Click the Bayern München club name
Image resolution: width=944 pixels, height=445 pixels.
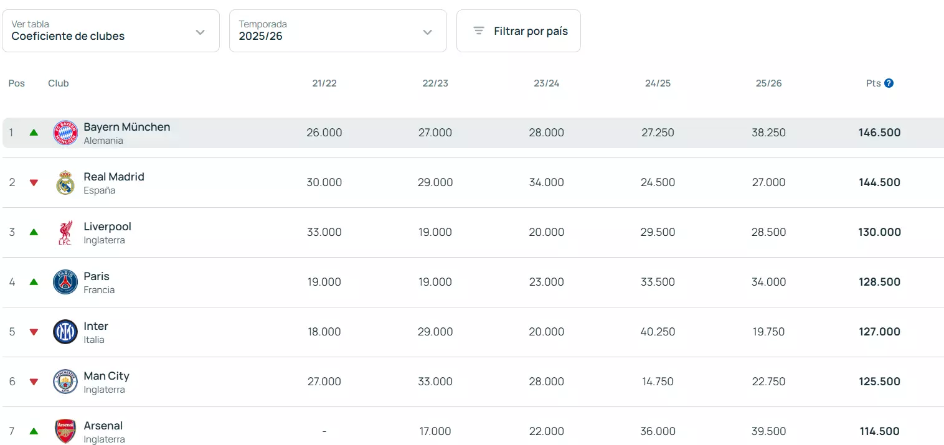click(x=127, y=127)
